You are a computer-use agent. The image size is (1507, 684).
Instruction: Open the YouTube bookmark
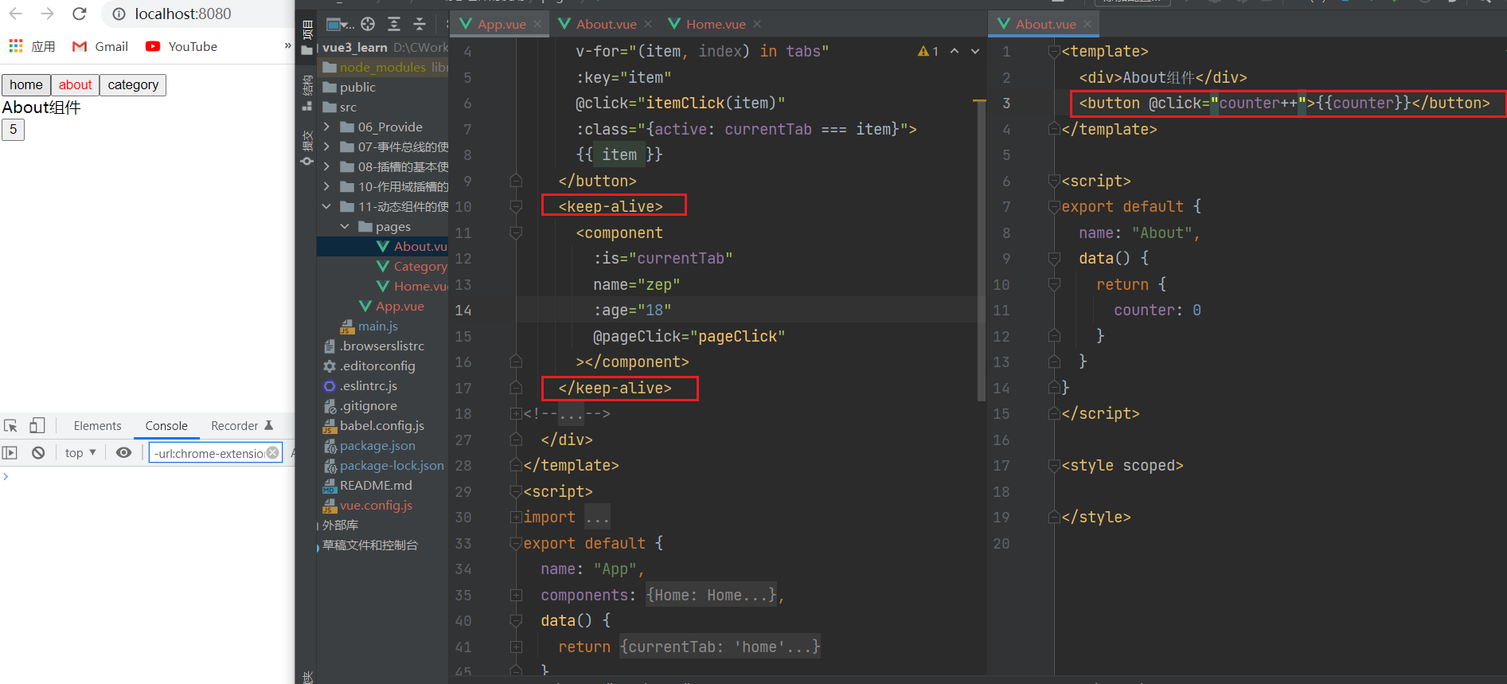coord(182,46)
